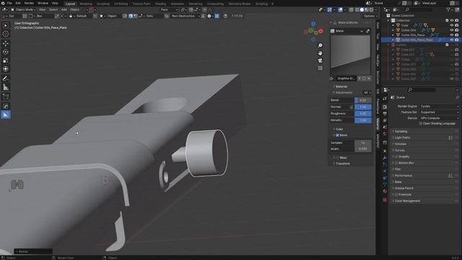Open the Edit menu
This screenshot has height=260, width=462.
[x=18, y=3]
